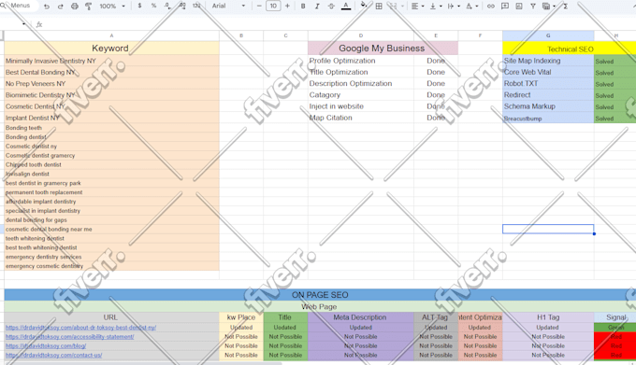The width and height of the screenshot is (636, 365).
Task: Click the 'ALT Tag' column header cell
Action: point(436,317)
